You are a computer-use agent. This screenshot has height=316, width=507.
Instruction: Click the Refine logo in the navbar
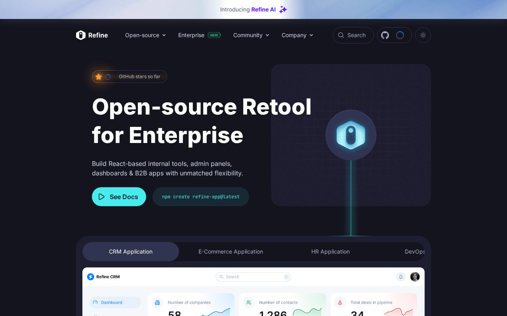(x=92, y=35)
